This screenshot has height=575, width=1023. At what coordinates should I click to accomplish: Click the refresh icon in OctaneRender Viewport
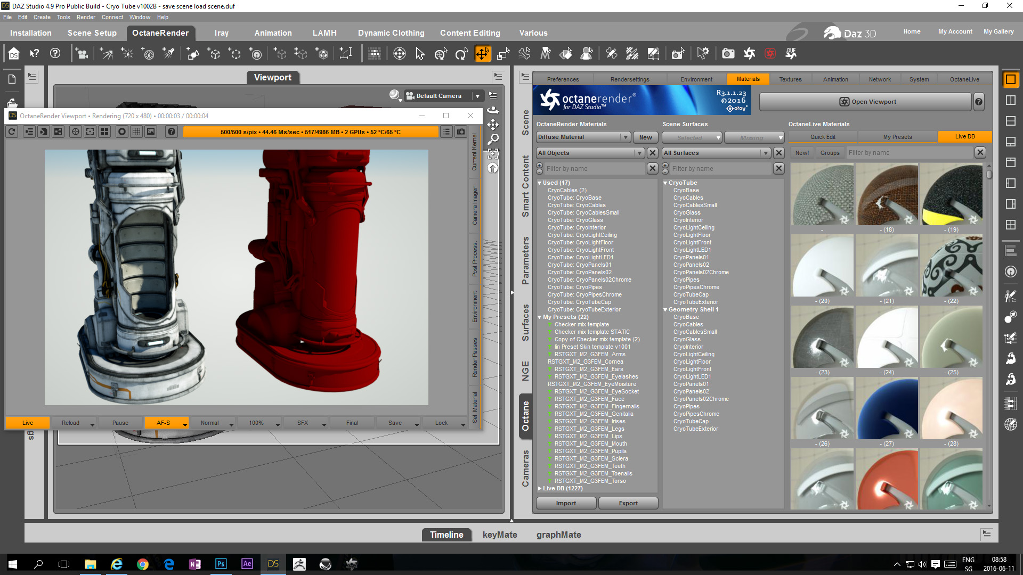point(12,132)
